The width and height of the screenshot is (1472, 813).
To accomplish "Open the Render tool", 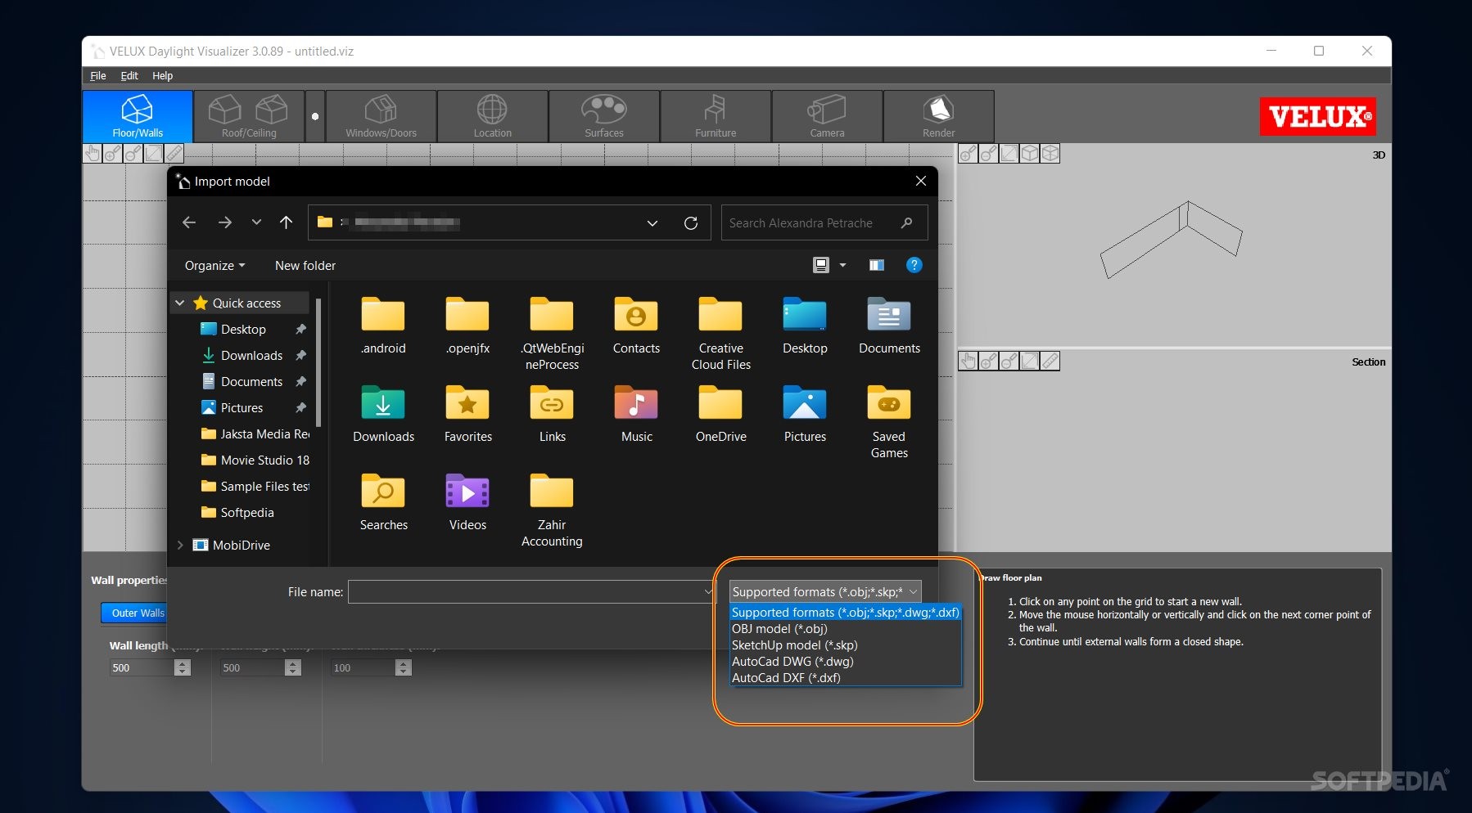I will [938, 116].
